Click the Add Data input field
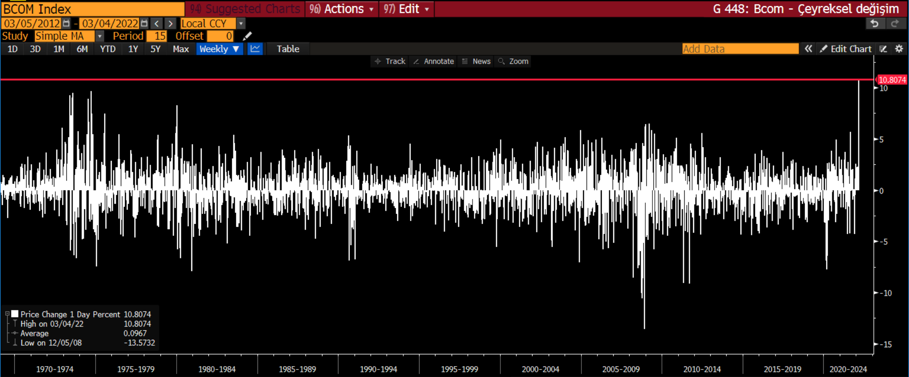 click(740, 49)
